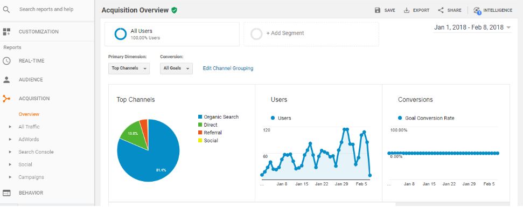Click the All Users segment circle

(121, 34)
